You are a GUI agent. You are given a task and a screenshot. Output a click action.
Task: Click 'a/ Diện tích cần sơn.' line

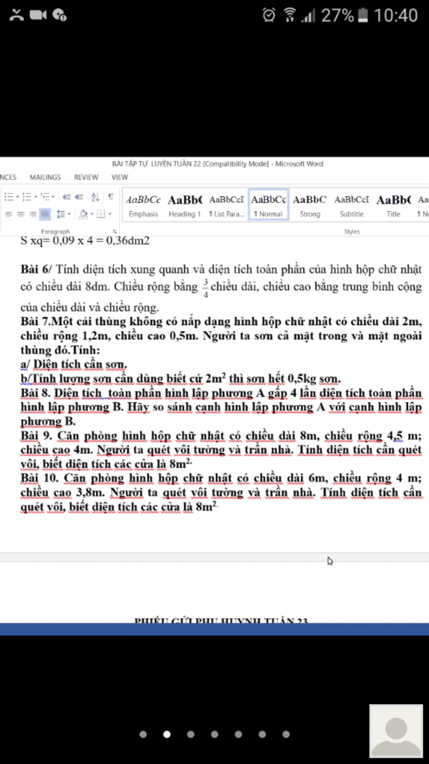point(74,364)
